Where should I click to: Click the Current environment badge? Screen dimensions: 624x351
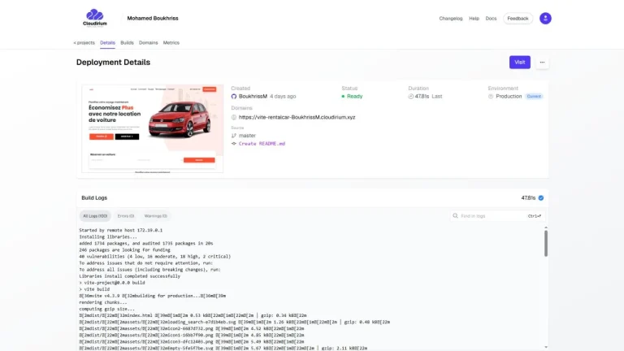[534, 97]
